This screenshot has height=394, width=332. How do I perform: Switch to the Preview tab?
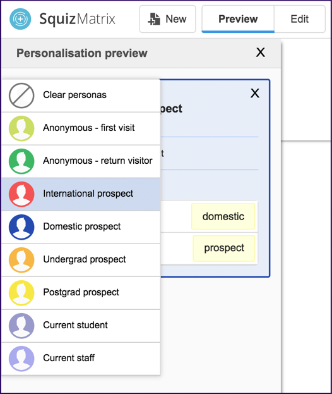tap(238, 19)
